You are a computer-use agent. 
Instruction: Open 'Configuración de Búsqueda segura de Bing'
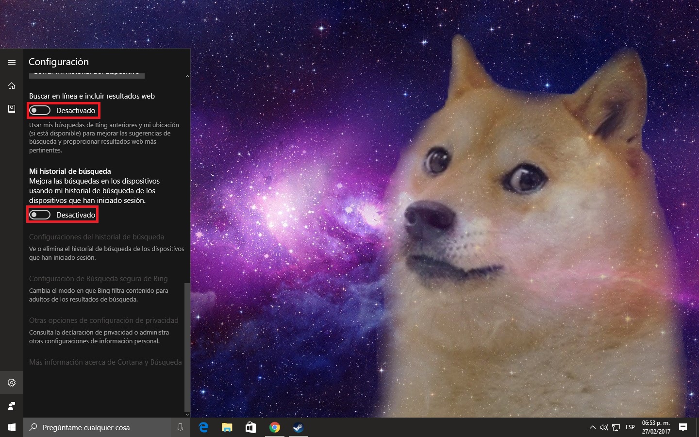click(99, 279)
